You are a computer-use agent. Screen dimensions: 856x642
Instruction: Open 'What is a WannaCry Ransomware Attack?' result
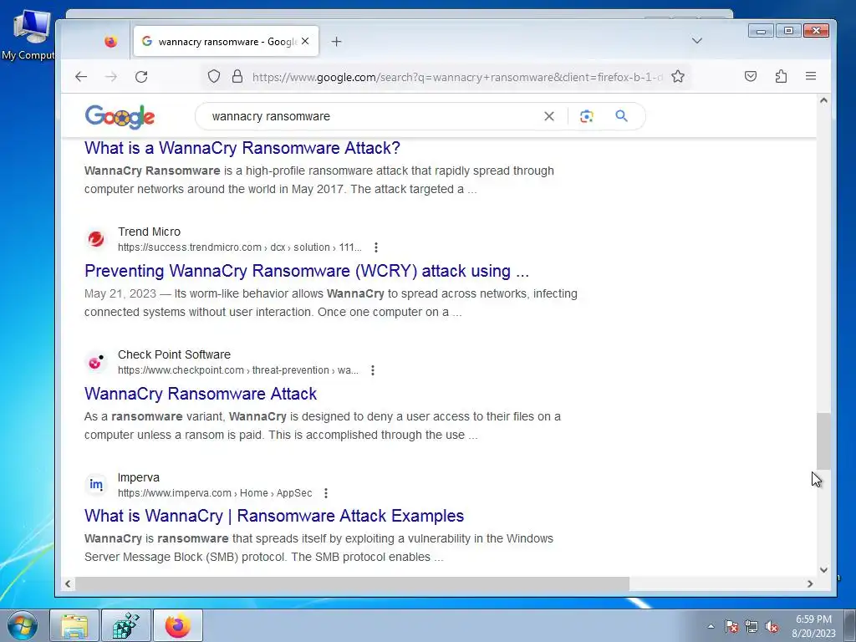[242, 148]
